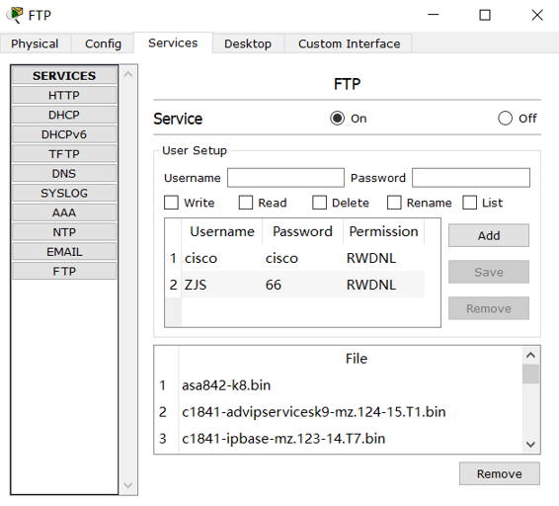Select FTP in the services list
The width and height of the screenshot is (559, 506).
[64, 271]
